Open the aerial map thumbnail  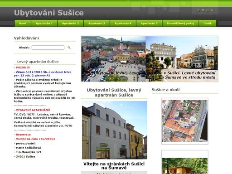(x=185, y=121)
